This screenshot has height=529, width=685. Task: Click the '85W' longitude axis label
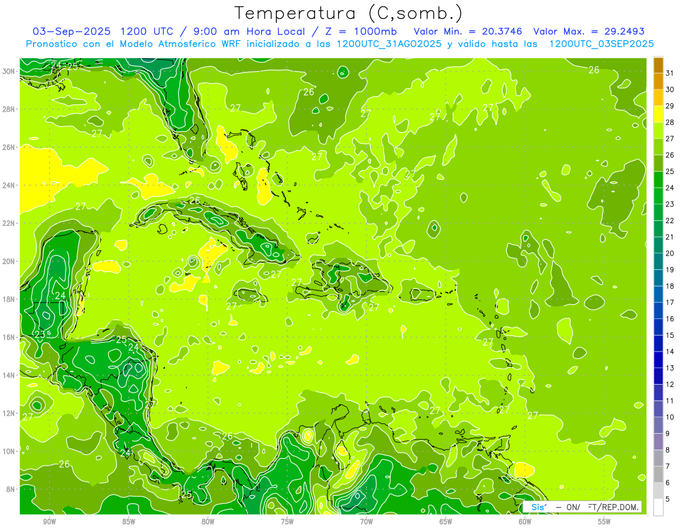click(x=128, y=522)
